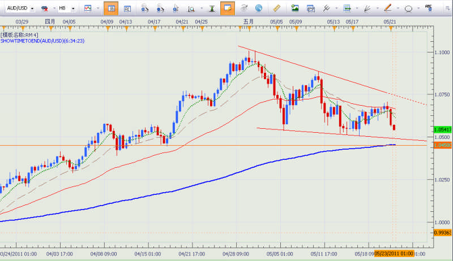This screenshot has width=453, height=261.
Task: Click the 1.0250 price axis label
Action: pos(442,180)
